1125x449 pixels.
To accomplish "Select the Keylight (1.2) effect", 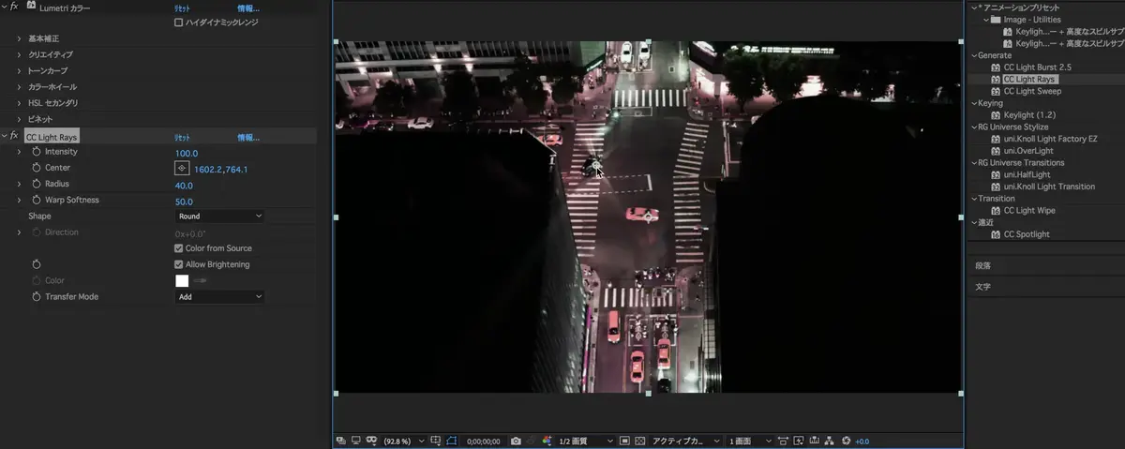I will [1028, 115].
